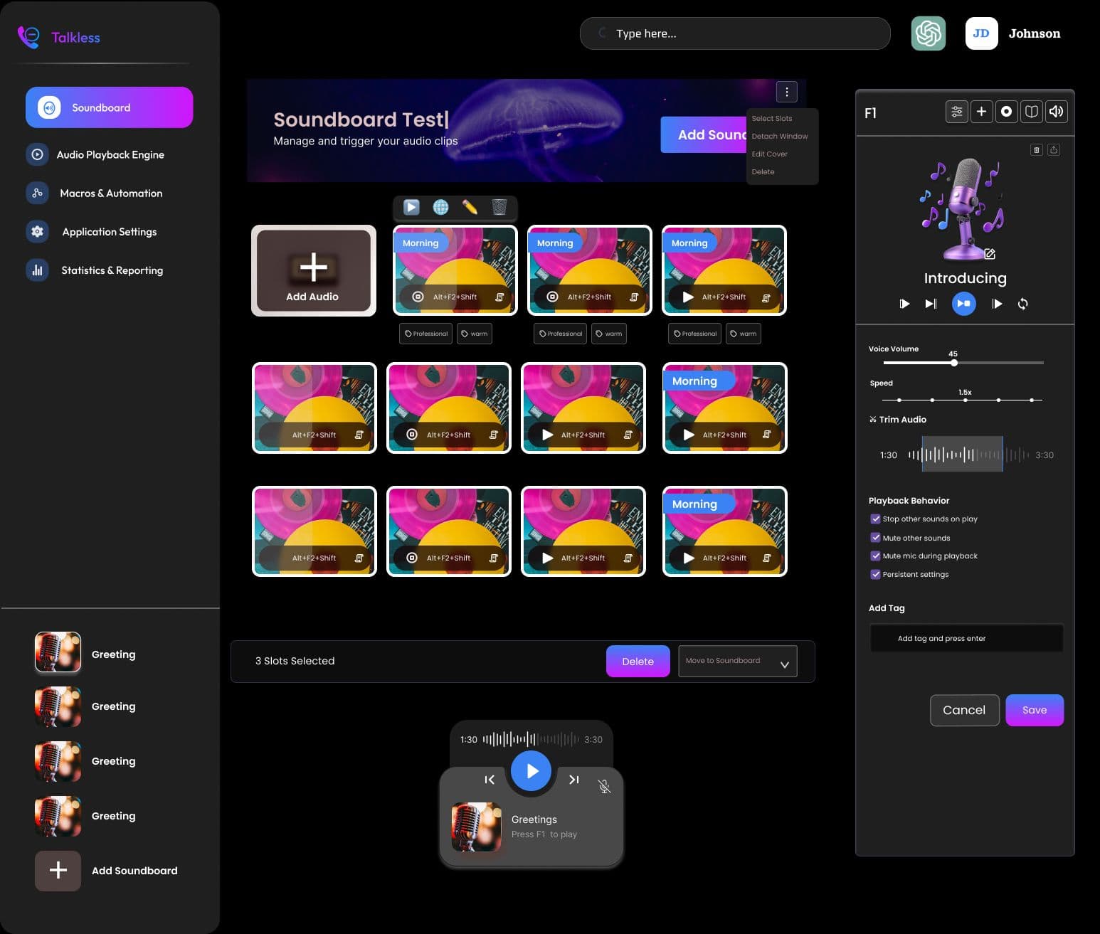Click the pencil edit icon above sound slots
Viewport: 1100px width, 934px height.
470,207
